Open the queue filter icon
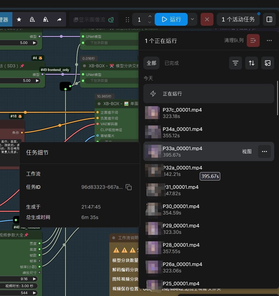Image resolution: width=279 pixels, height=296 pixels. tap(235, 63)
